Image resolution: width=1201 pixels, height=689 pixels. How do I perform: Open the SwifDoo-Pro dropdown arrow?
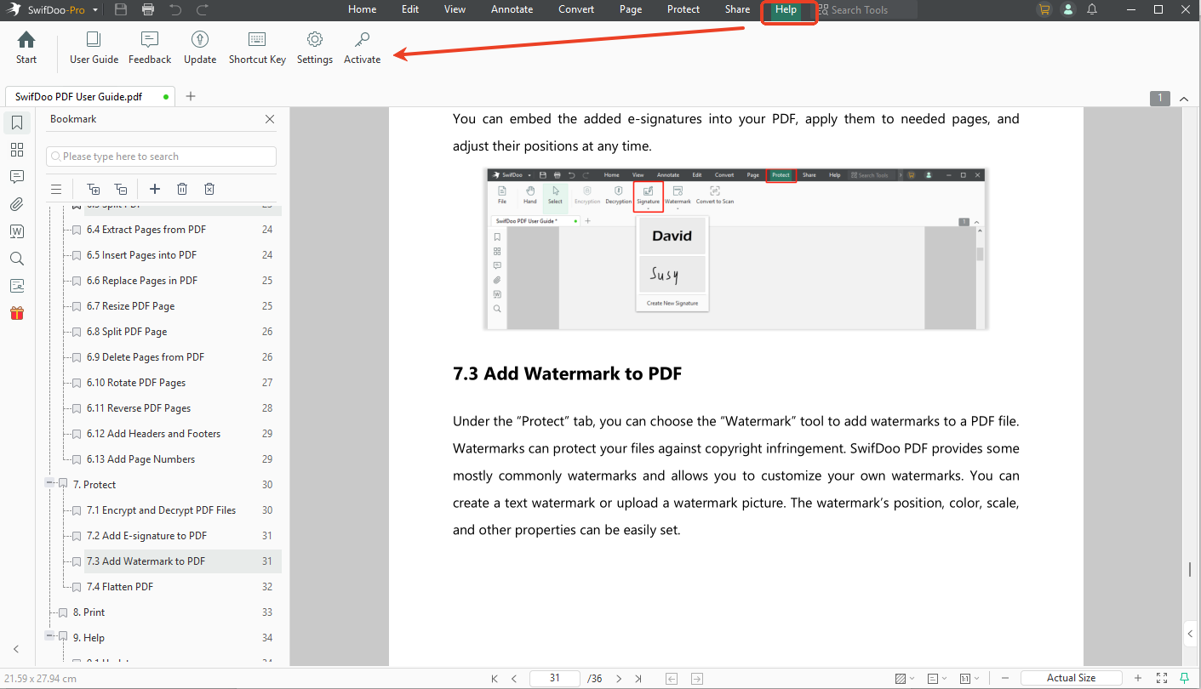(94, 10)
